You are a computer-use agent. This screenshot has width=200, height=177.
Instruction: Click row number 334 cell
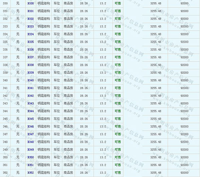5,34
